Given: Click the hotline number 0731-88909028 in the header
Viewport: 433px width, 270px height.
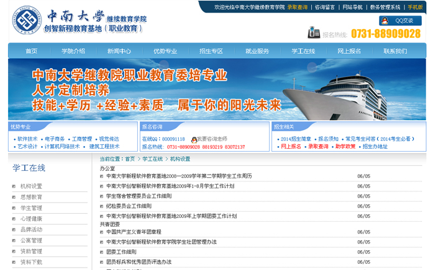Looking at the screenshot, I should pos(386,33).
